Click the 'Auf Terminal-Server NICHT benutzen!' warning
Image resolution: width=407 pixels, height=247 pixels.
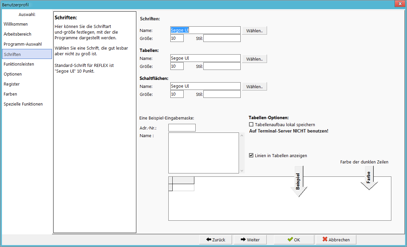(289, 131)
